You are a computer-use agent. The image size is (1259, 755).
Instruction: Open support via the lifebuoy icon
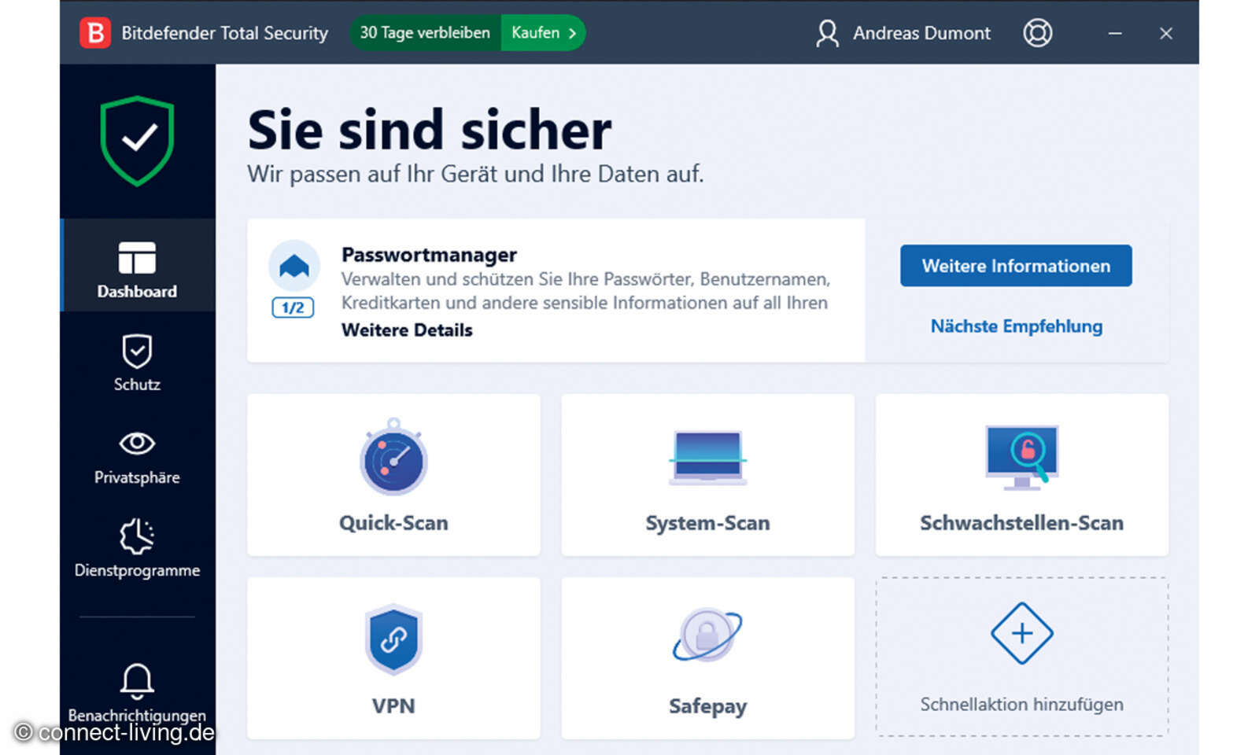coord(1037,33)
